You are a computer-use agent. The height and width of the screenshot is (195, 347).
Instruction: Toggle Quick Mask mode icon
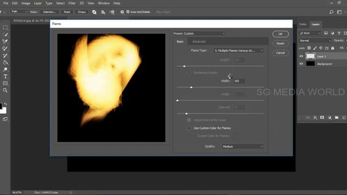(x=5, y=119)
